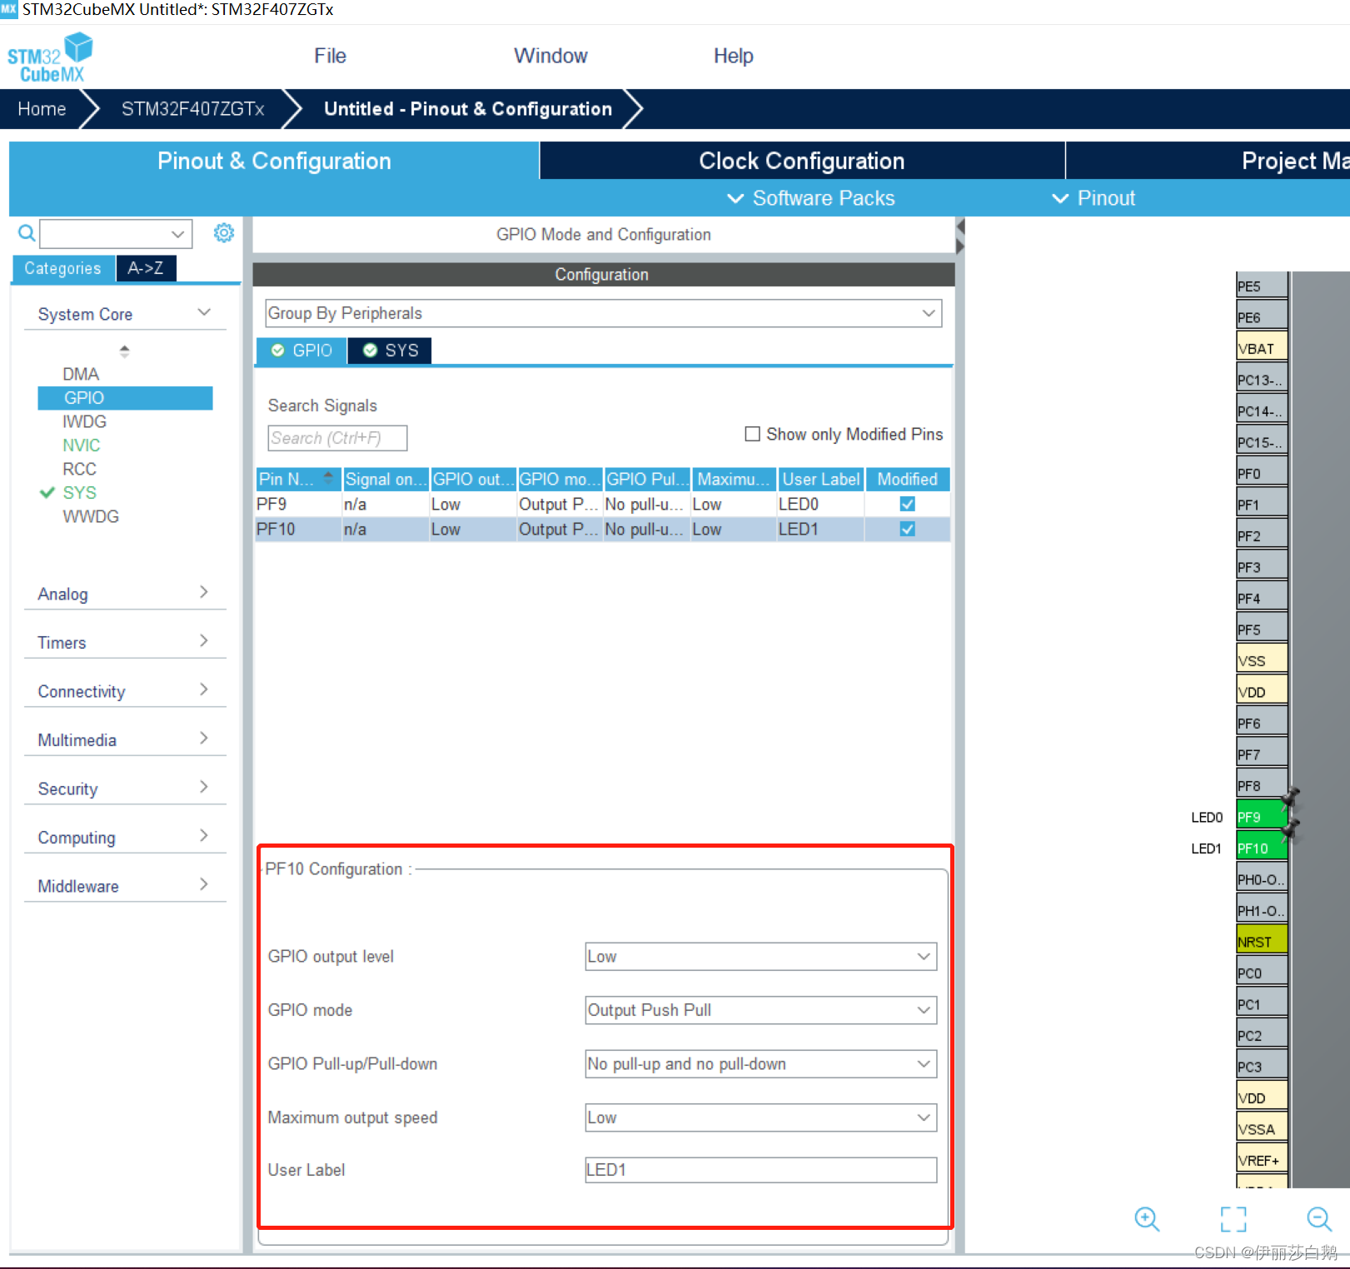Expand the Middleware category

point(125,886)
